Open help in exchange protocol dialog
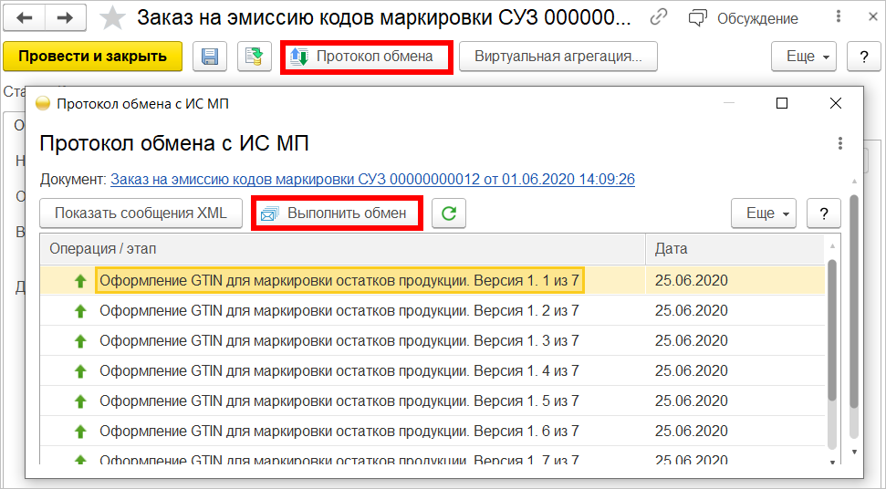 click(x=823, y=213)
